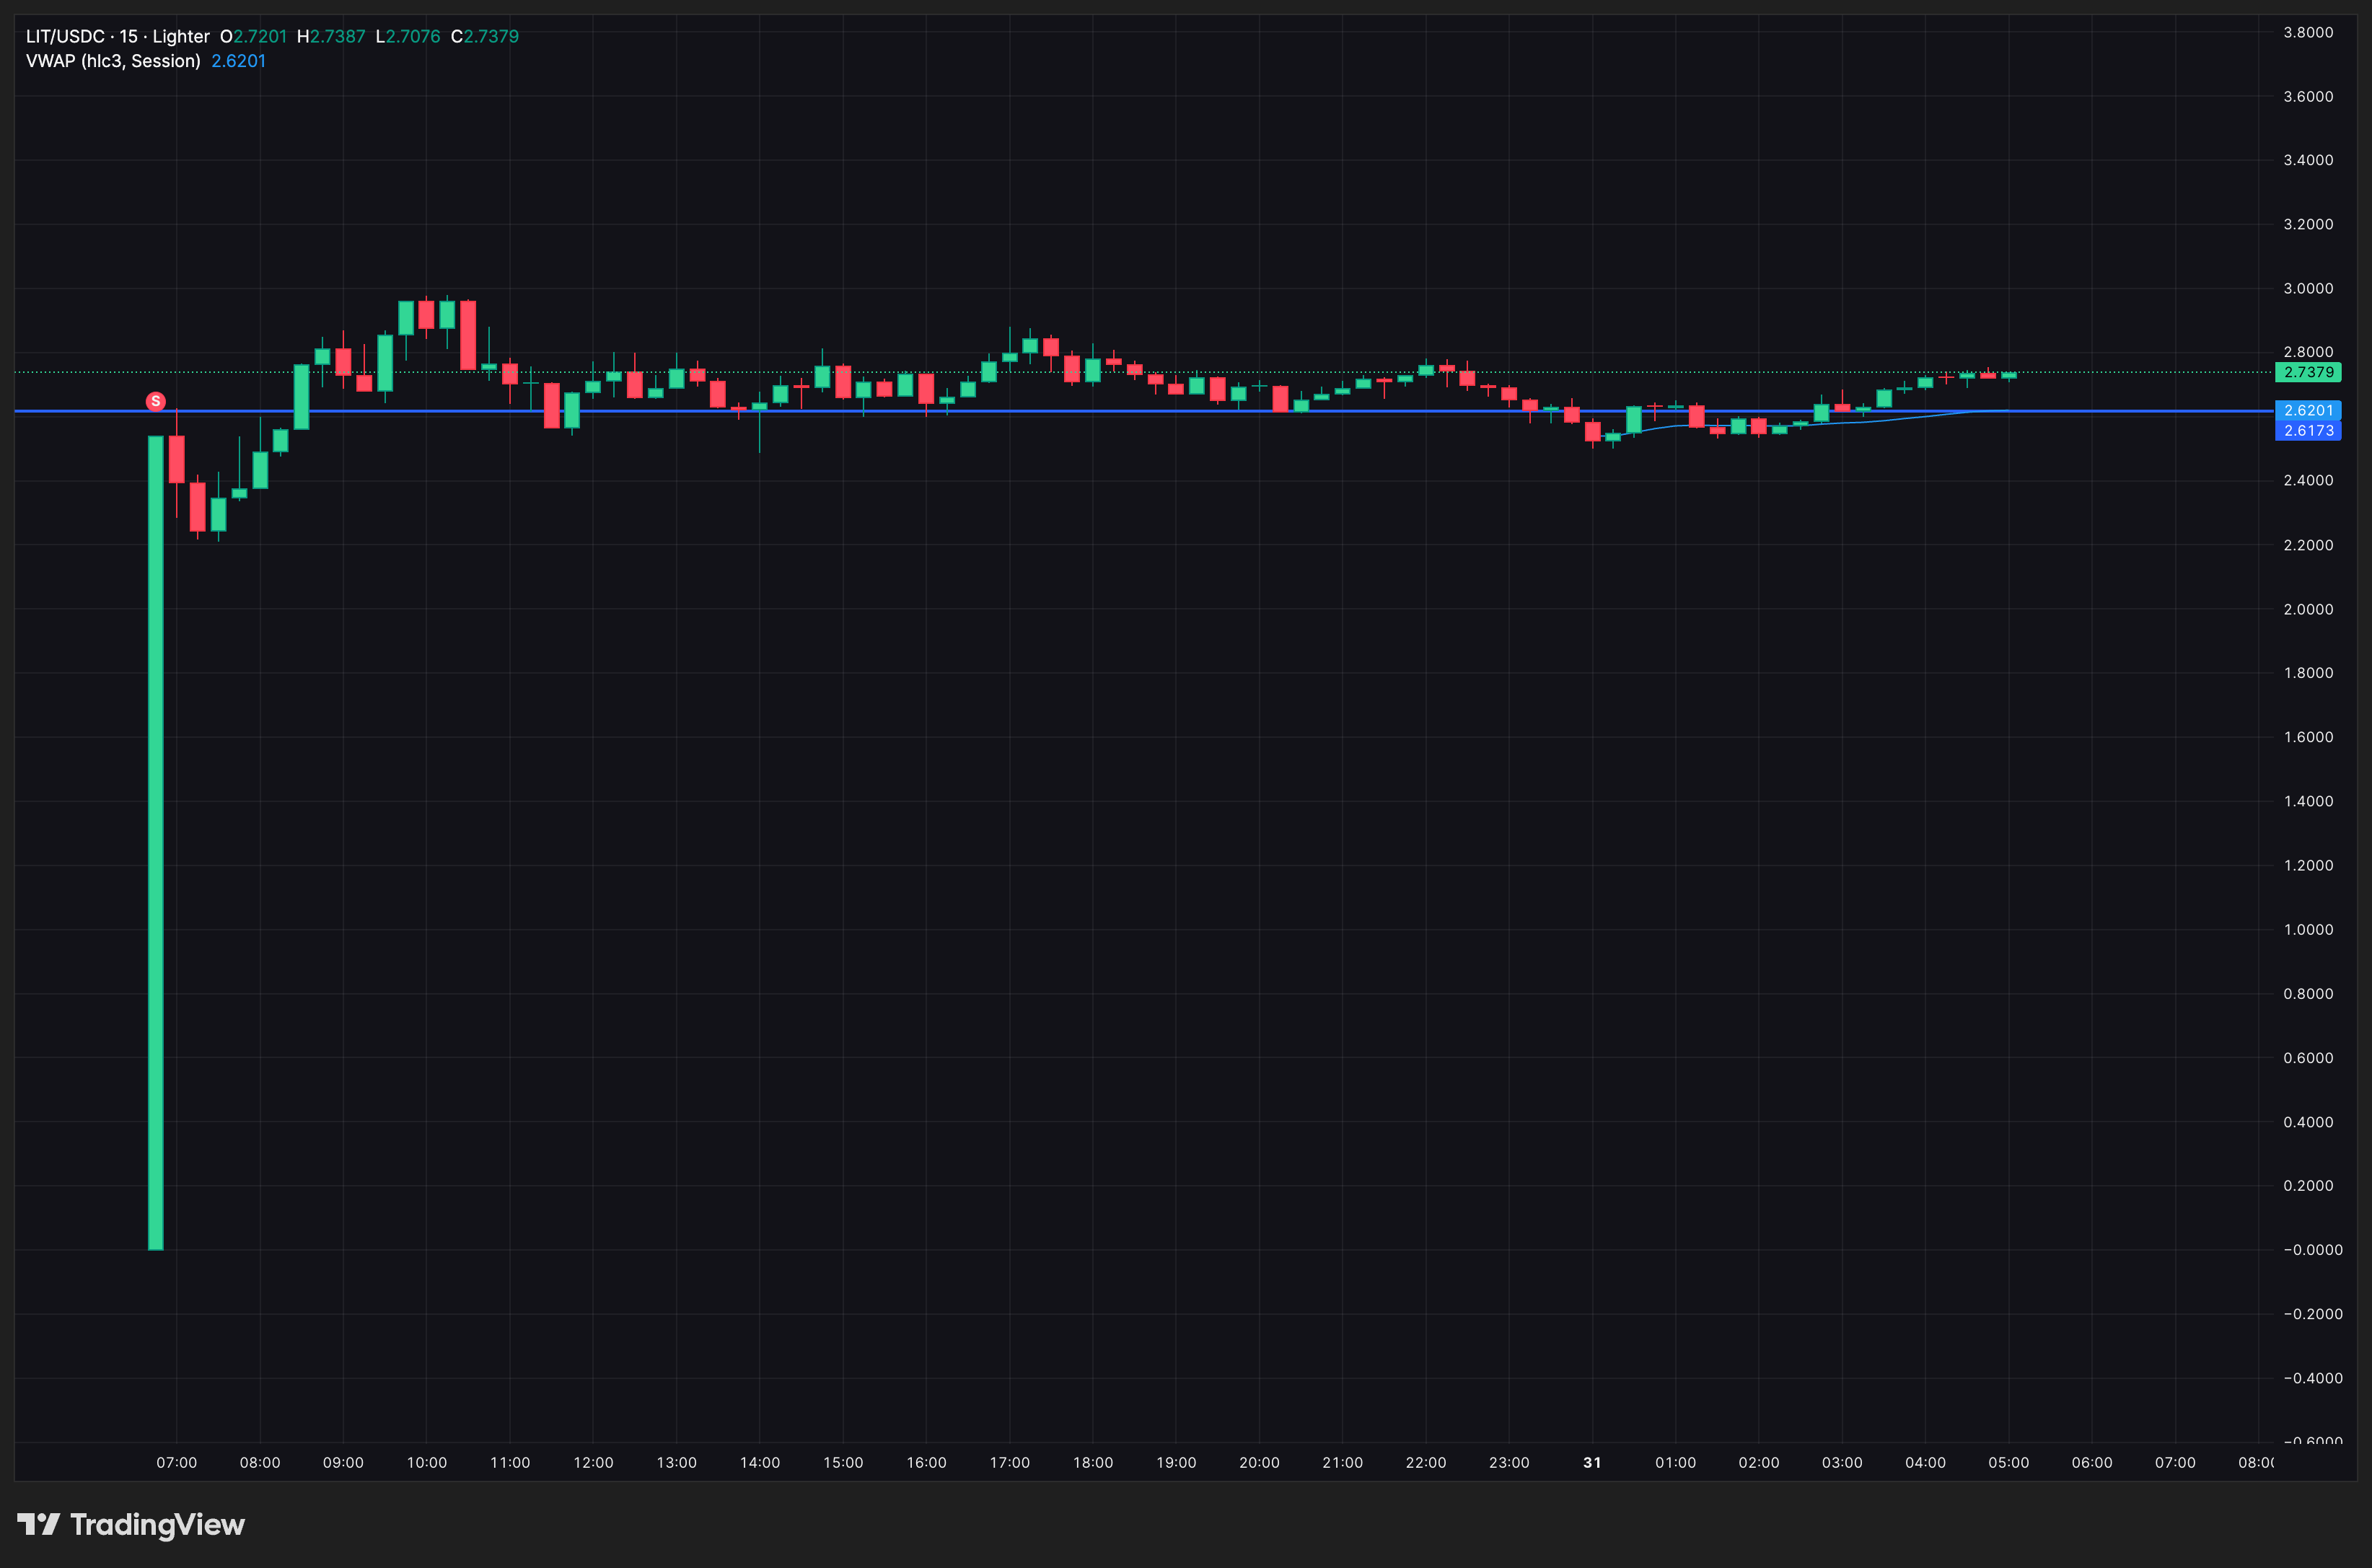This screenshot has width=2372, height=1568.
Task: Open the exchange selector by clicking Lighter
Action: point(181,35)
